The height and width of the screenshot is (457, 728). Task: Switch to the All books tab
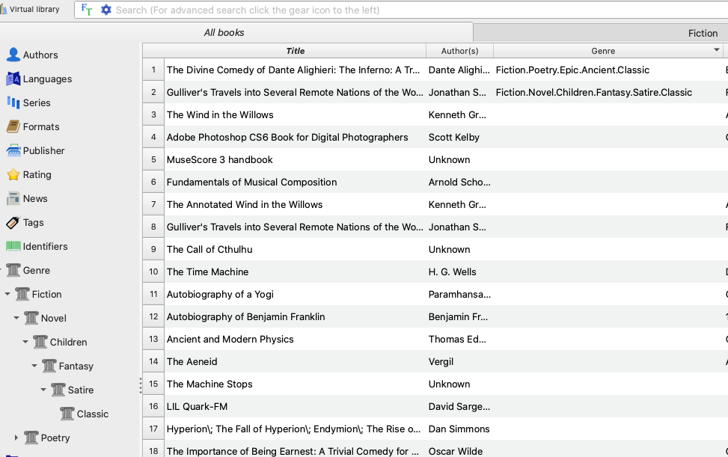click(224, 33)
